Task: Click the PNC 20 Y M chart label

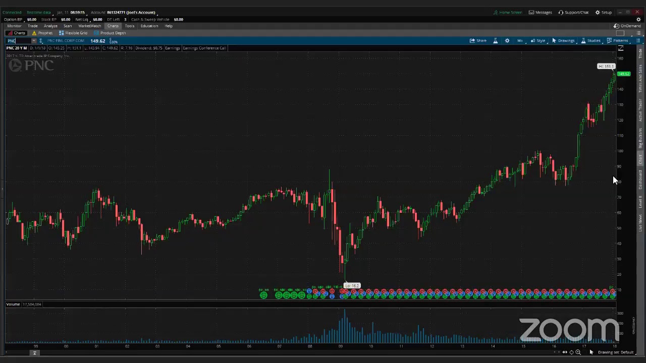Action: [x=17, y=48]
